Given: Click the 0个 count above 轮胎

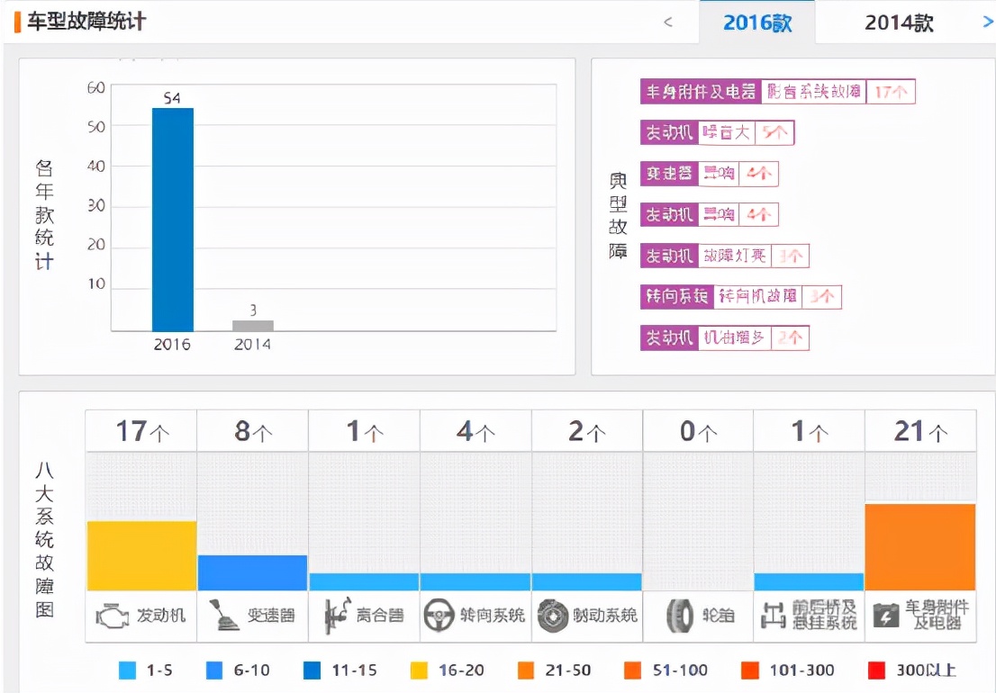Looking at the screenshot, I should click(x=699, y=431).
